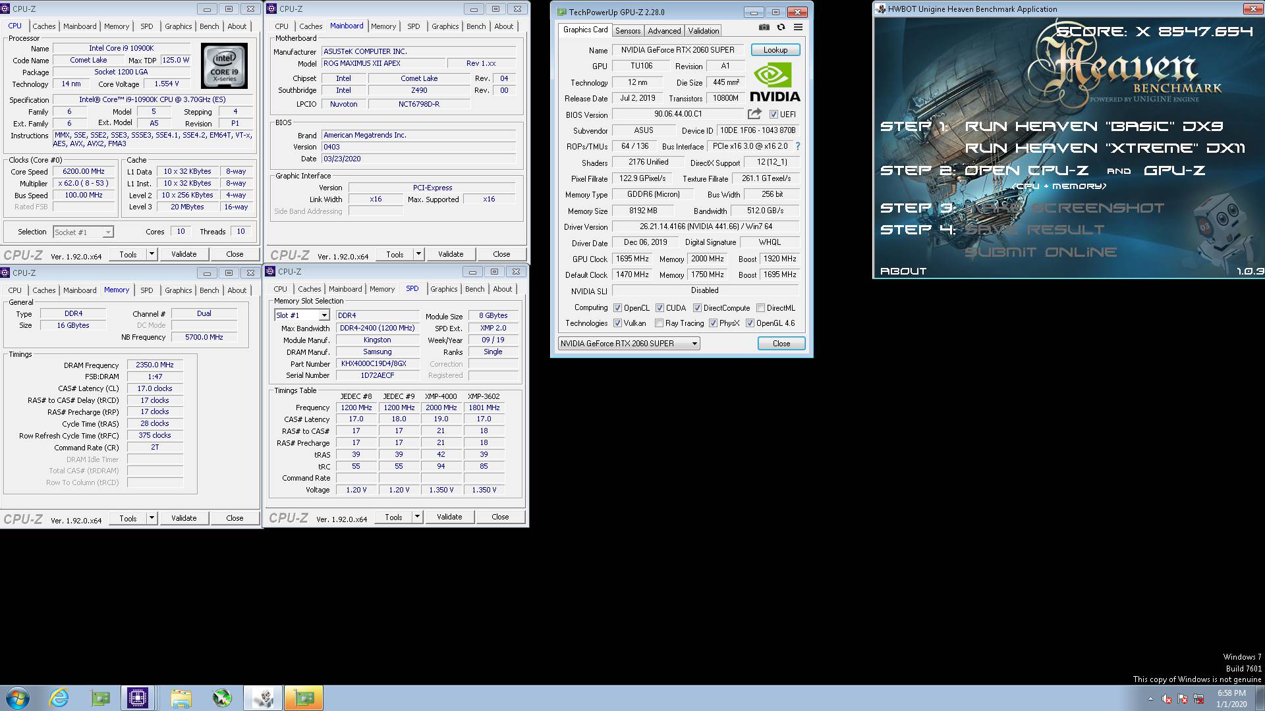Click About in the HWBOT Heaven window
The width and height of the screenshot is (1265, 711).
(x=903, y=271)
